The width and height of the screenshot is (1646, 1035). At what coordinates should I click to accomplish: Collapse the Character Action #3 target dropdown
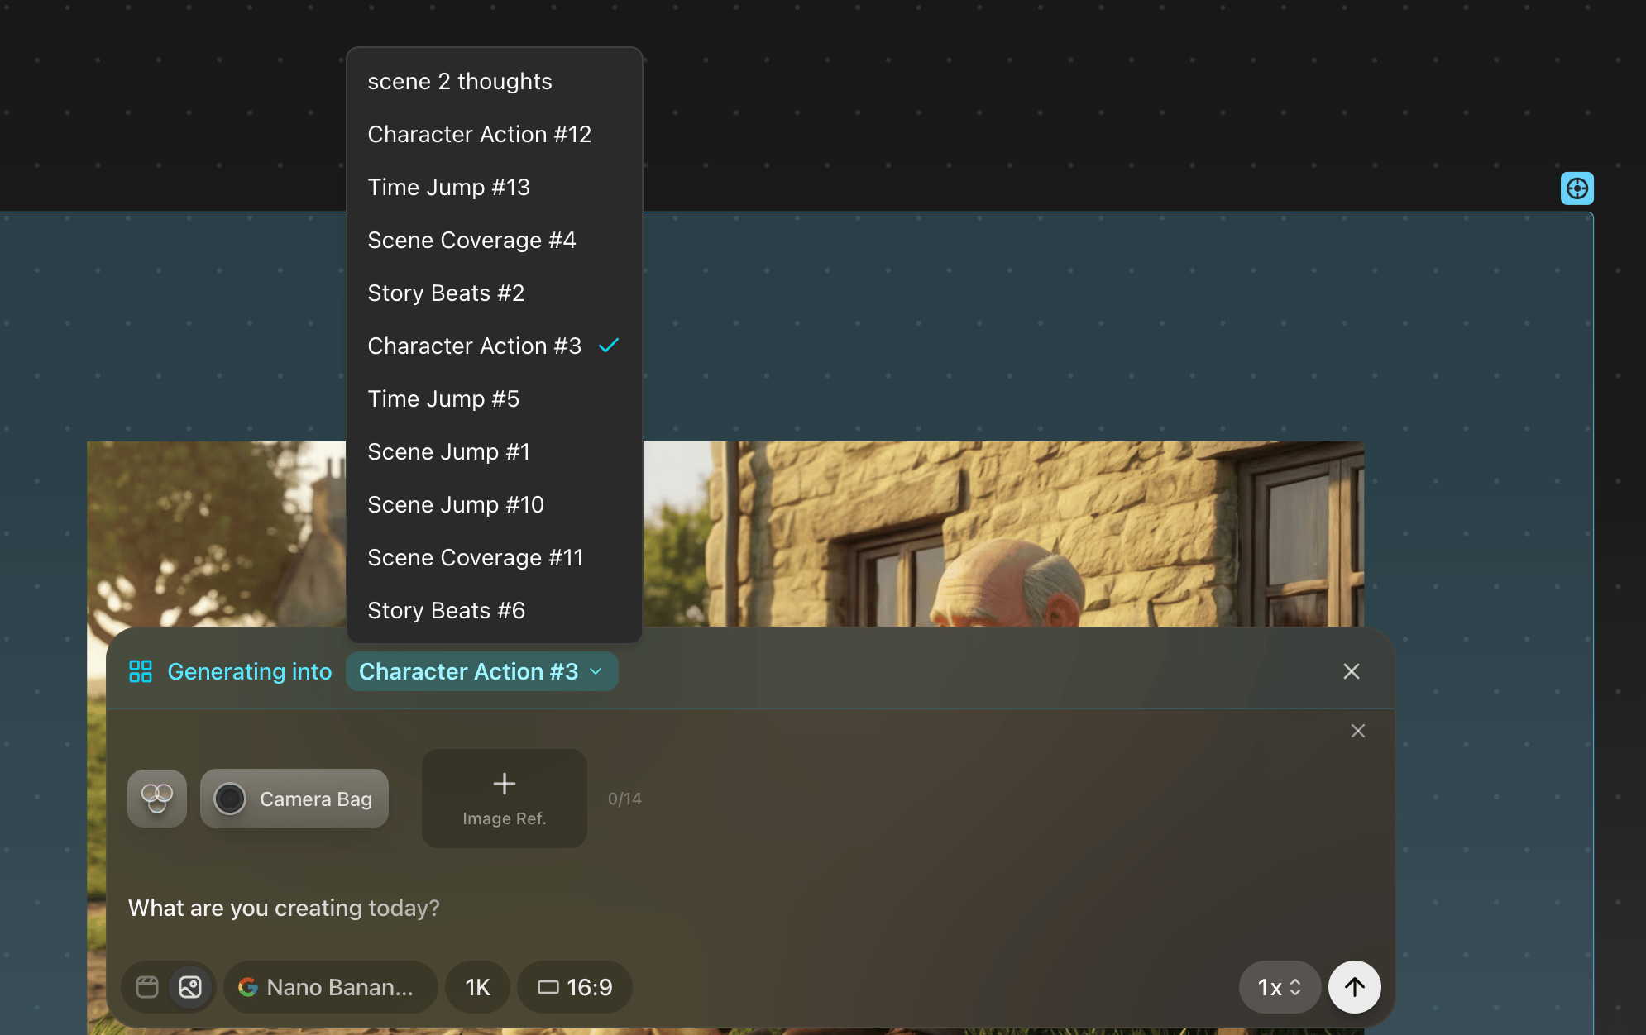coord(481,671)
